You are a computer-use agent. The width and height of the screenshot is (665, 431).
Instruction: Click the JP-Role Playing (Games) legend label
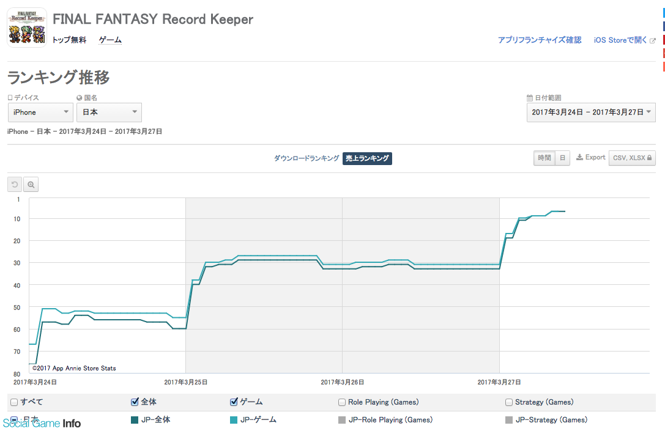pyautogui.click(x=390, y=419)
